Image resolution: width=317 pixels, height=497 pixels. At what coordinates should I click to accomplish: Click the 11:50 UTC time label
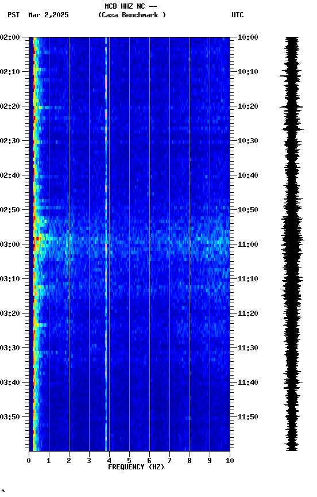pos(248,417)
